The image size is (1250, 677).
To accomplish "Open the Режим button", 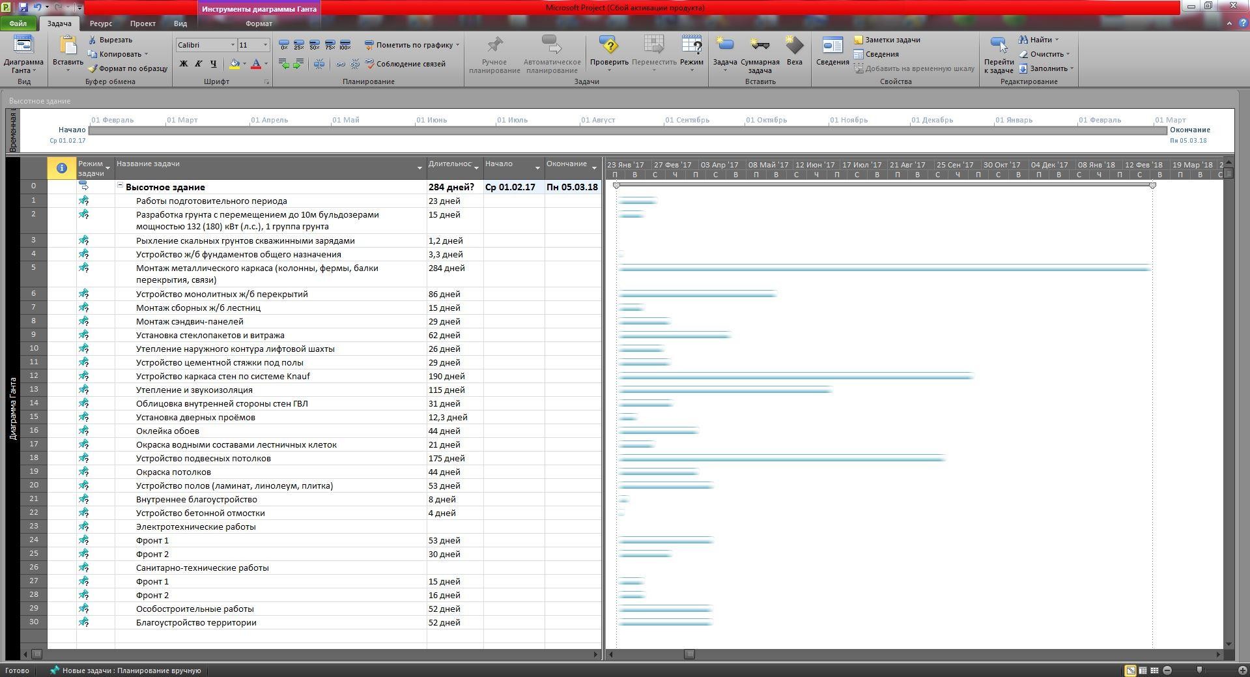I will coord(691,52).
